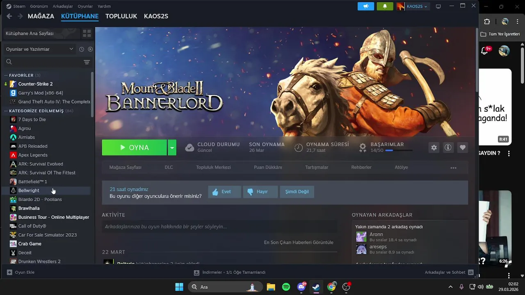525x295 pixels.
Task: Open the Oyunlar menu
Action: click(x=85, y=6)
